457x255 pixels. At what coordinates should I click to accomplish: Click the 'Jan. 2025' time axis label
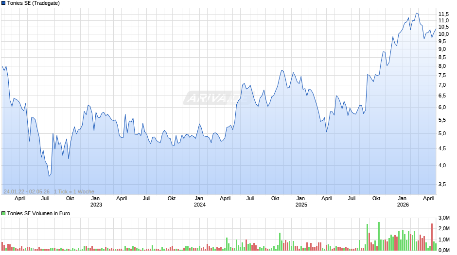[x=301, y=202]
